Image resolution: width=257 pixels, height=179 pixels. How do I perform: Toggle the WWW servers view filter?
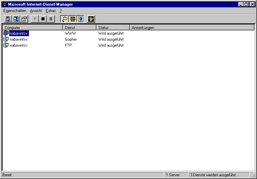81,19
